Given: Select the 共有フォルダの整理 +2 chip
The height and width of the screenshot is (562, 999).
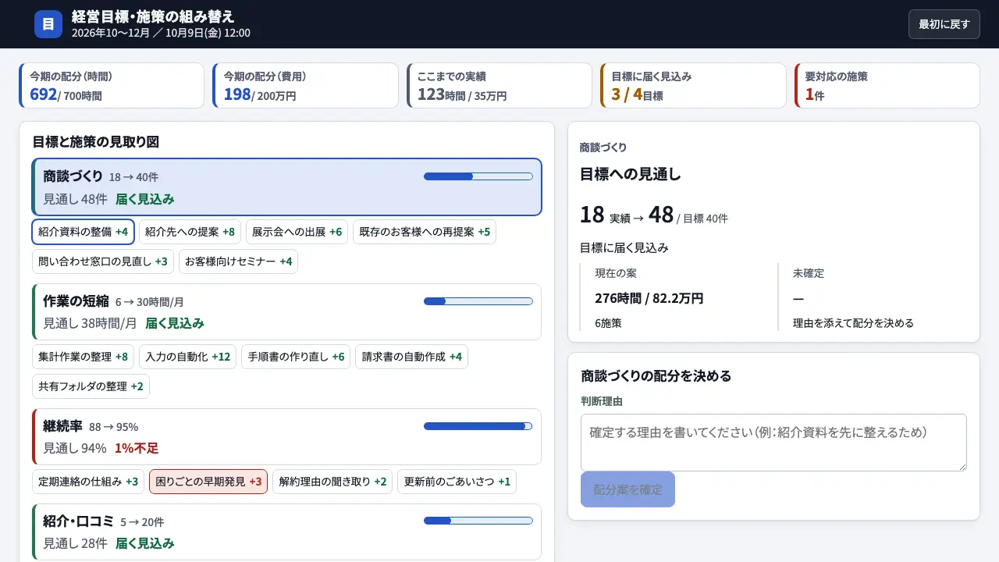Looking at the screenshot, I should click(x=91, y=386).
